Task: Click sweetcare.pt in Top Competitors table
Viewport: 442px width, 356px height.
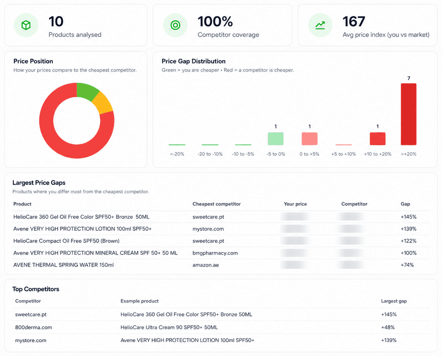Action: [x=31, y=314]
